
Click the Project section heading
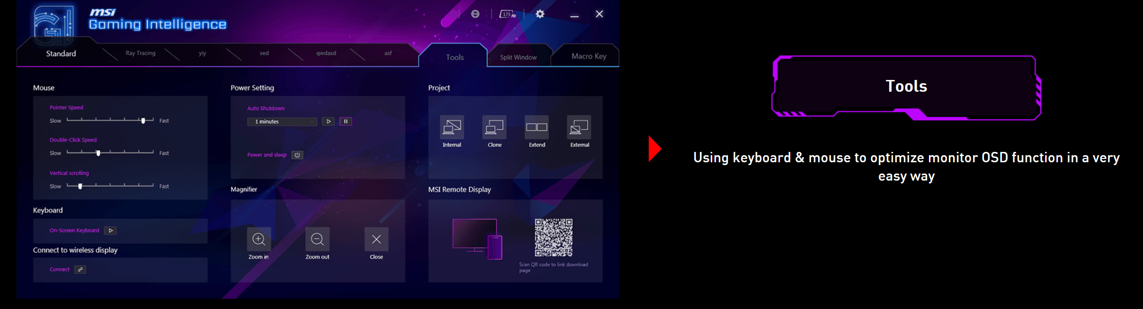click(x=439, y=88)
